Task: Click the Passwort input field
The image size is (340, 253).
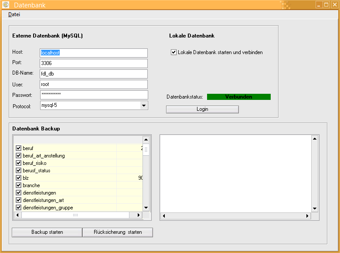Action: (x=94, y=95)
